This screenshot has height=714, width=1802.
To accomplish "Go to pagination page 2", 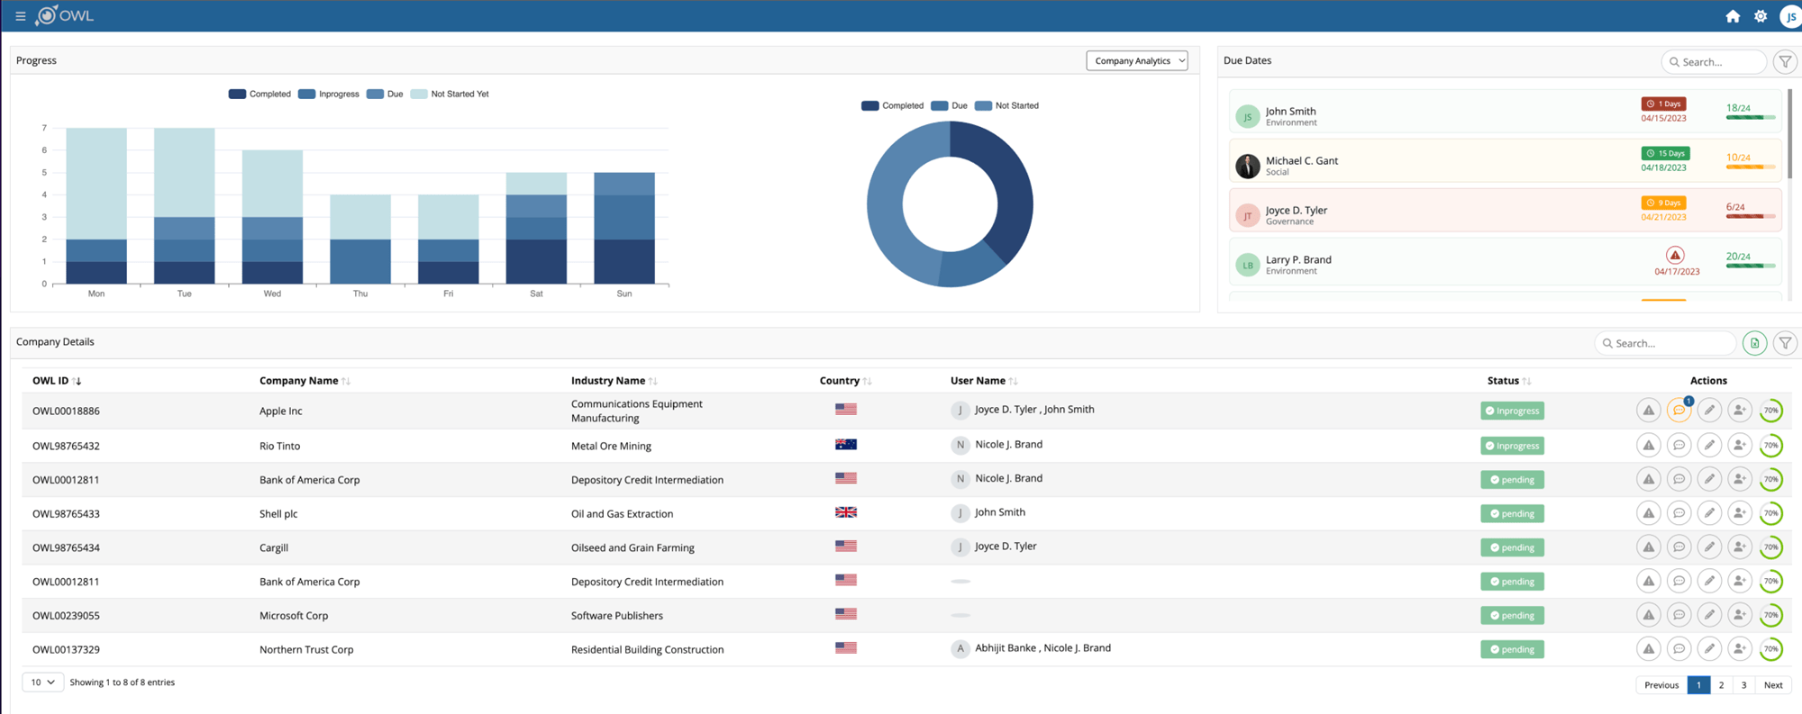I will (x=1721, y=685).
